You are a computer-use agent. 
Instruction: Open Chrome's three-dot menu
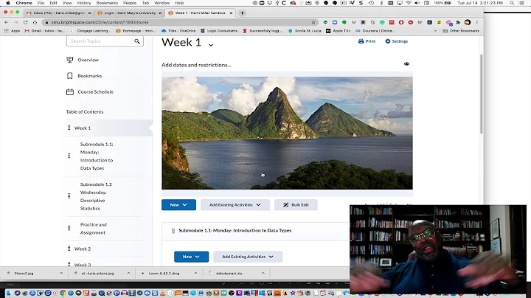click(477, 22)
